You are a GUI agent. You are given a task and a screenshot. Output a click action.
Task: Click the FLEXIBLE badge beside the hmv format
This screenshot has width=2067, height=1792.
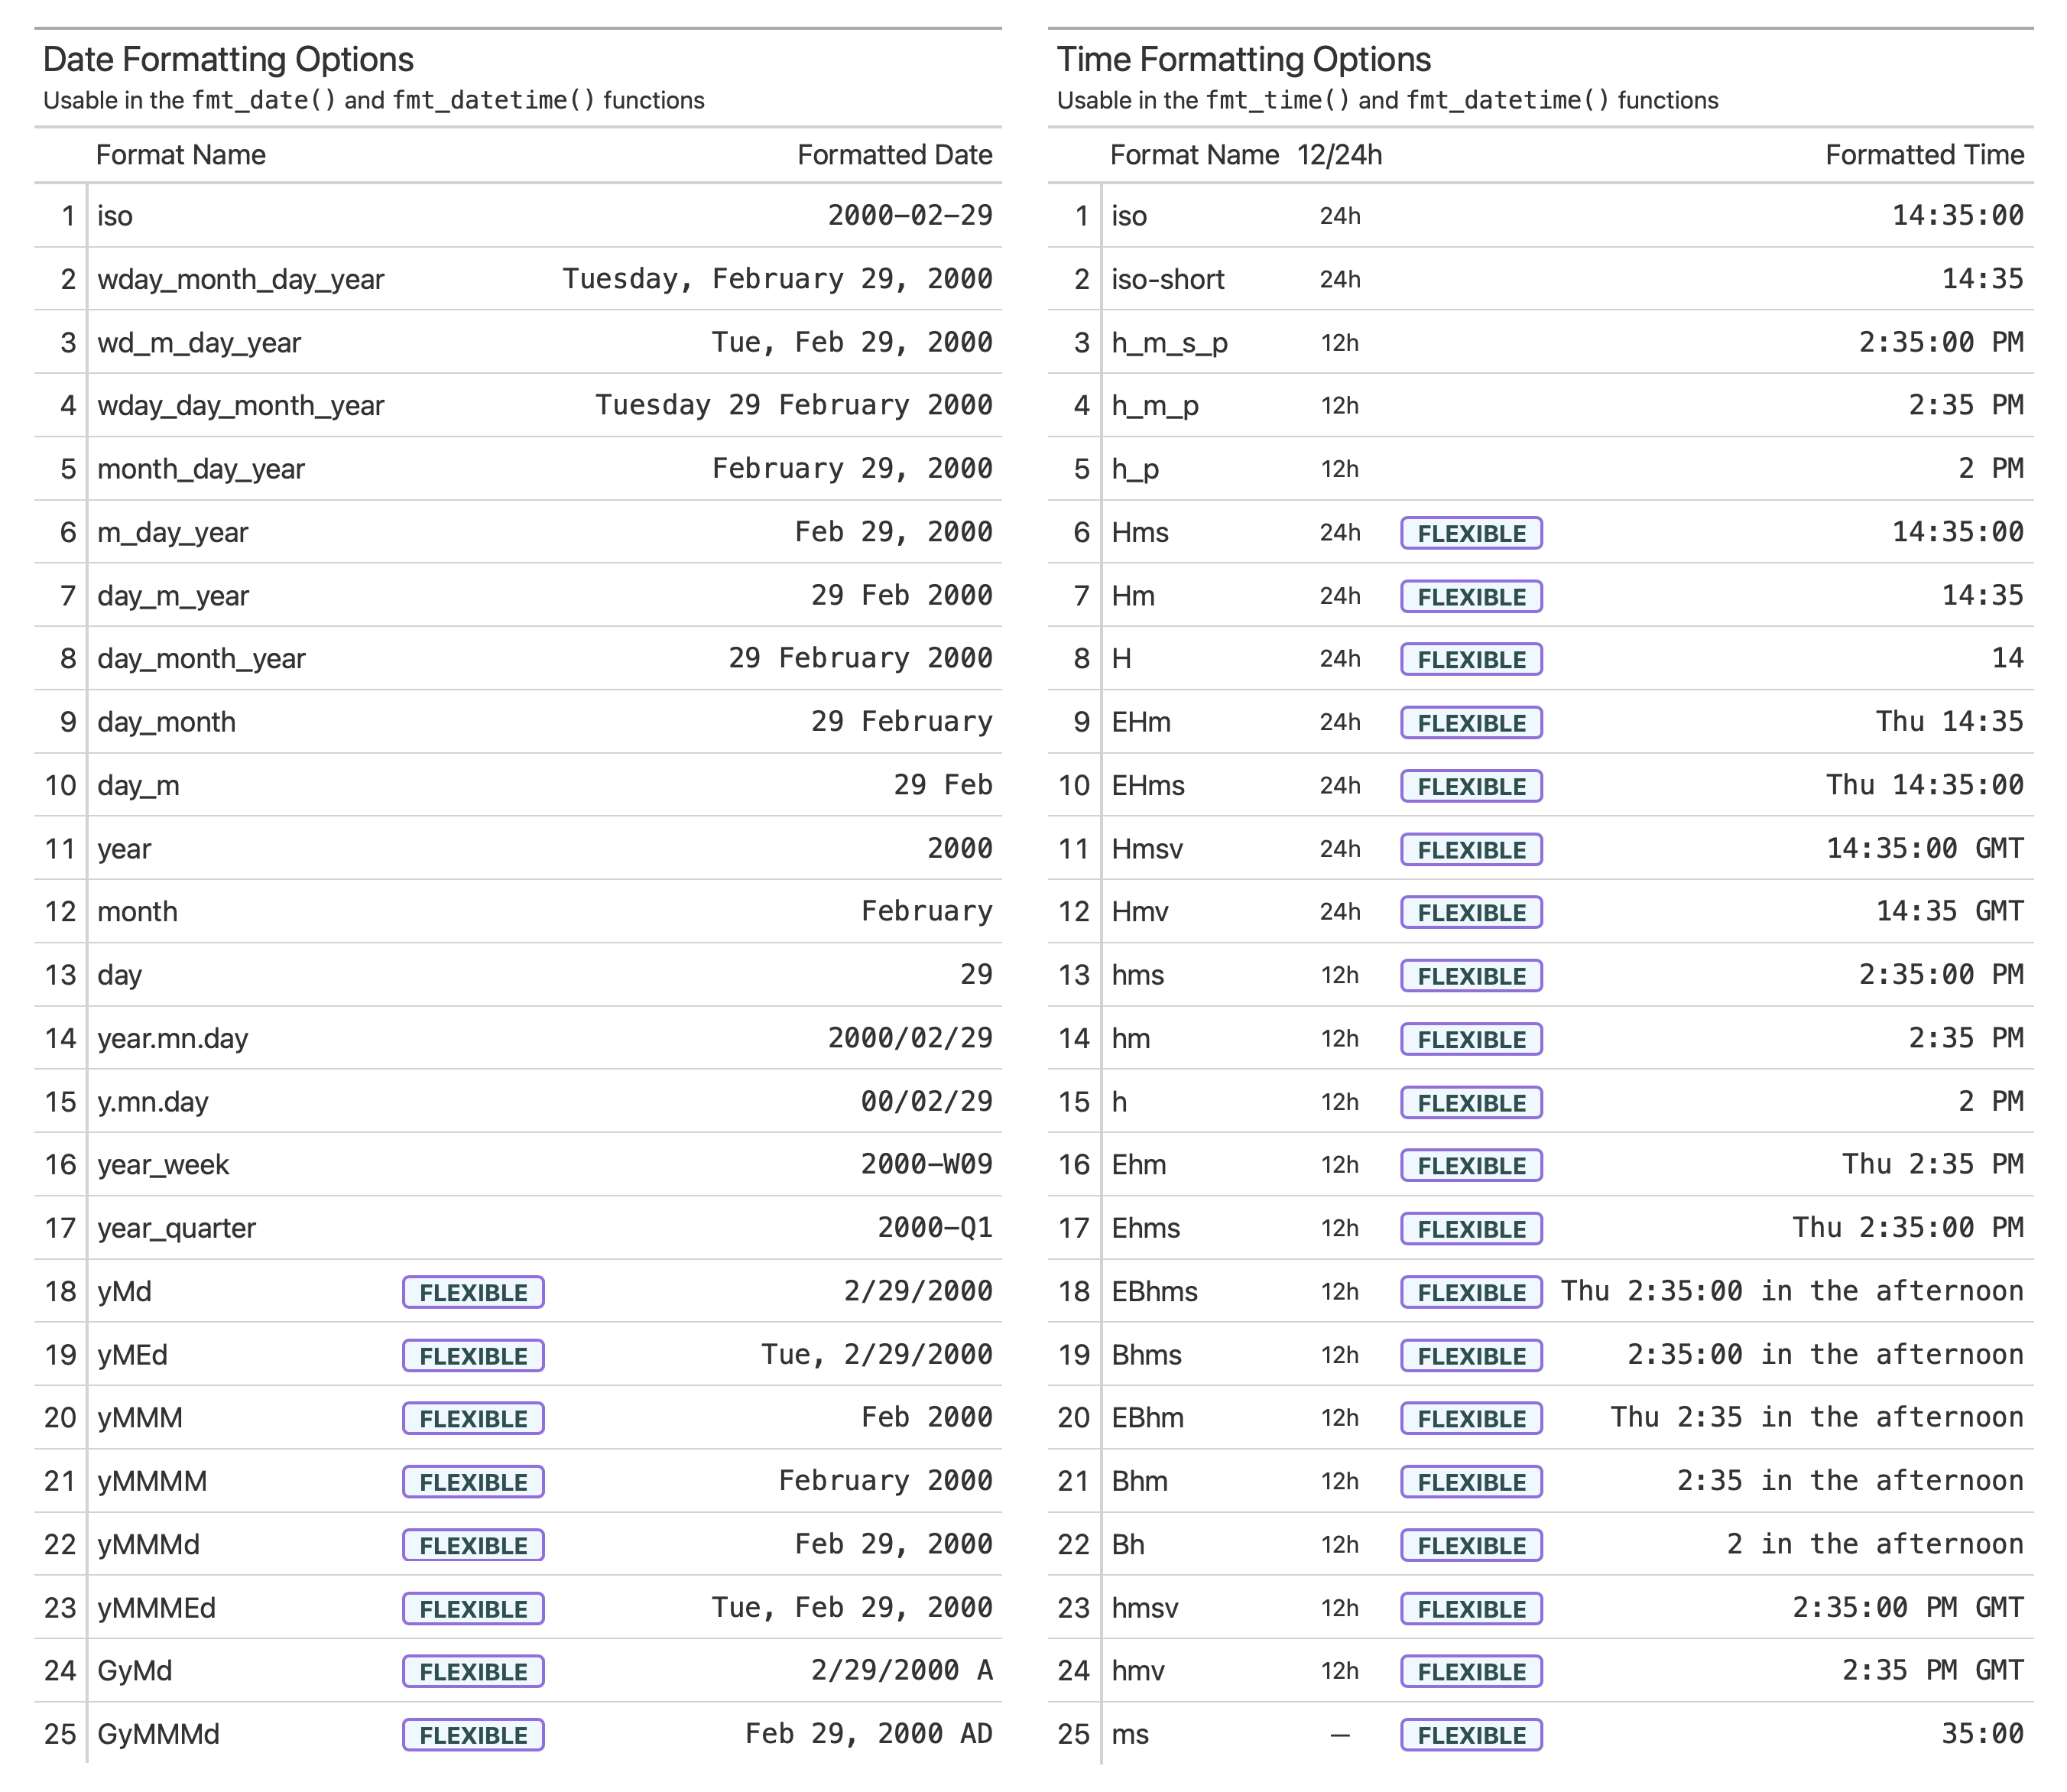pyautogui.click(x=1471, y=1671)
